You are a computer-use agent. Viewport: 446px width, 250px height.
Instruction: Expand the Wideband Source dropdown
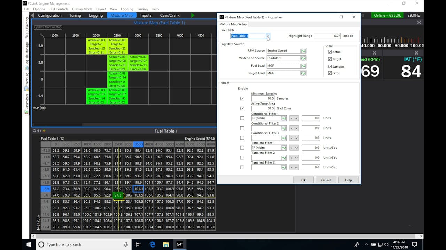tap(304, 58)
